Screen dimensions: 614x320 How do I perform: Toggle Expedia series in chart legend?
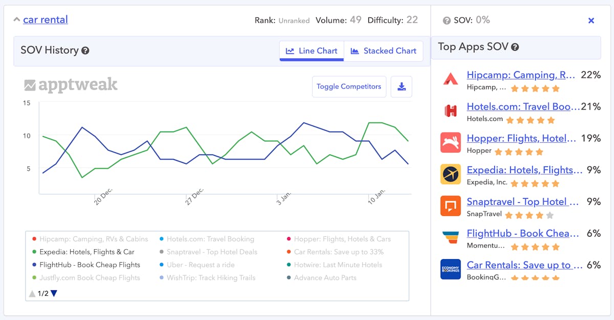click(x=86, y=252)
